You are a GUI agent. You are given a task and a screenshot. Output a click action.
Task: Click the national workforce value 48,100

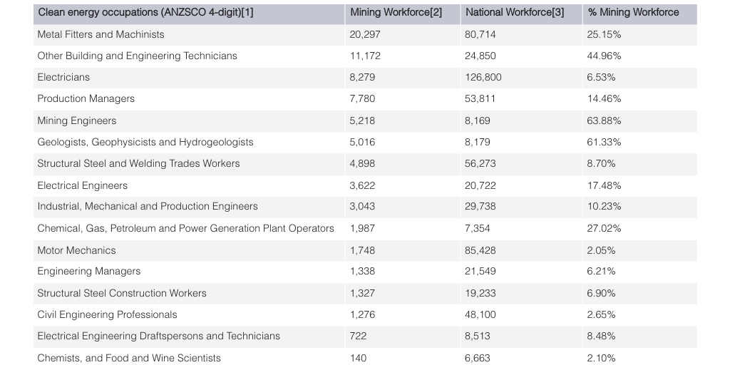[x=480, y=314]
